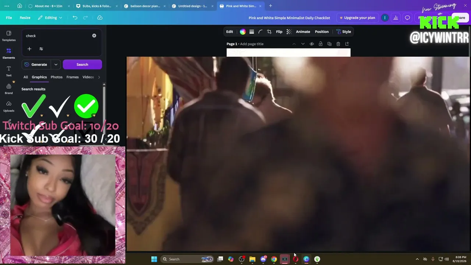Redo the last action
Screen dimensions: 471x265
click(x=85, y=18)
